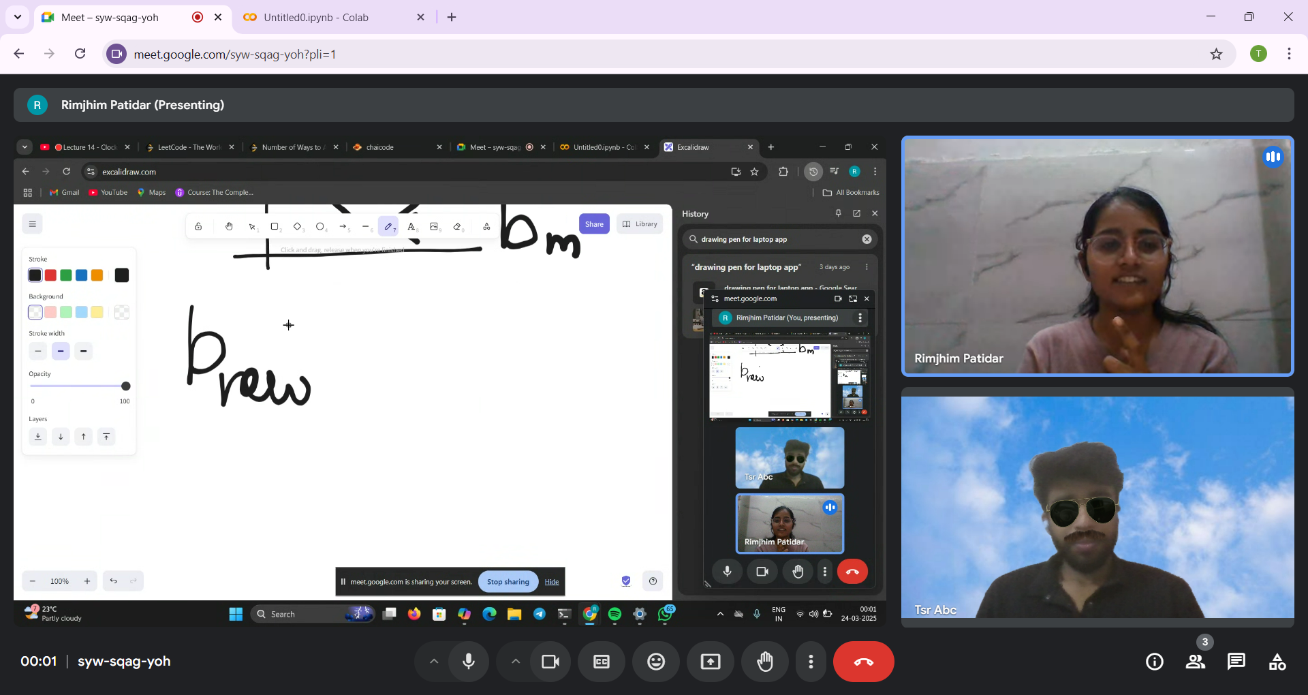
Task: Show the people participants list
Action: coord(1196,662)
